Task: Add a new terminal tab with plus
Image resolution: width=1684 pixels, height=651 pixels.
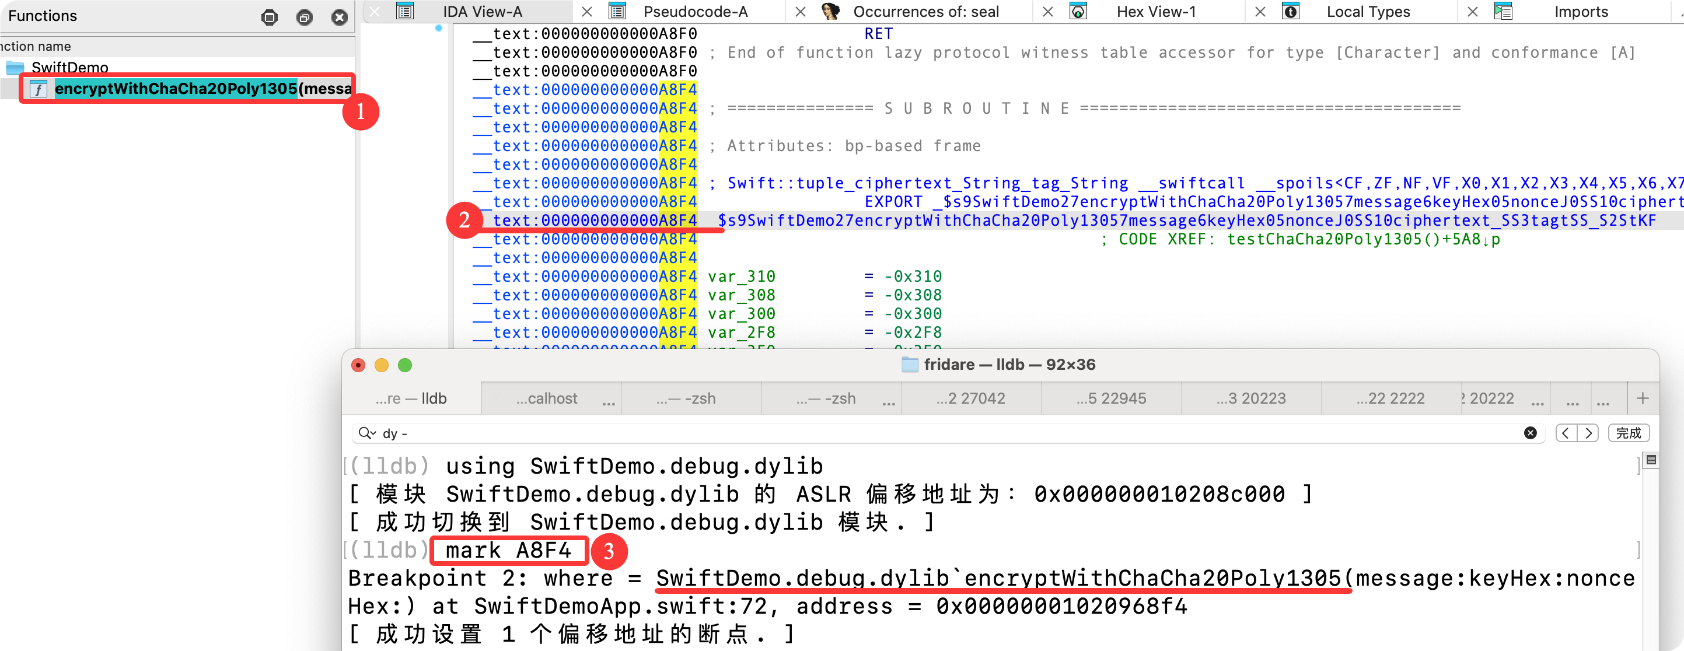Action: point(1642,398)
